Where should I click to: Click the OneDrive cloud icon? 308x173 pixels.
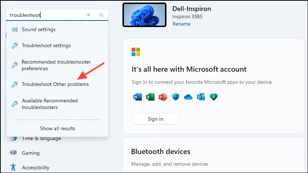[x=188, y=97]
